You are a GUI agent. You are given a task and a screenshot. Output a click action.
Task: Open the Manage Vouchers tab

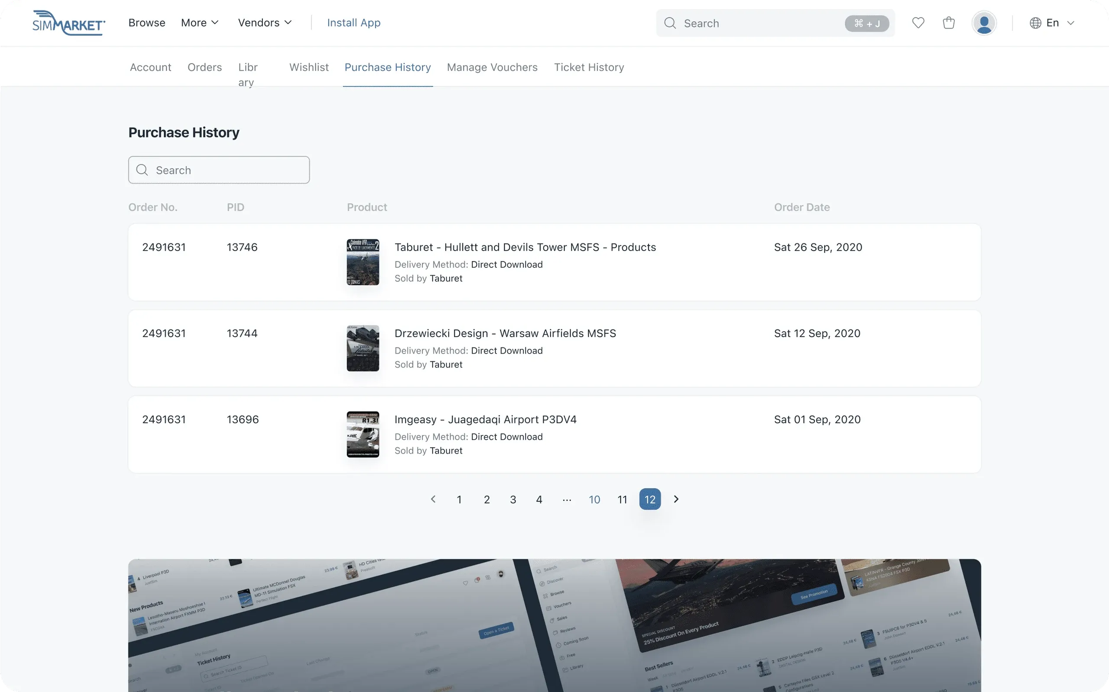click(x=492, y=67)
